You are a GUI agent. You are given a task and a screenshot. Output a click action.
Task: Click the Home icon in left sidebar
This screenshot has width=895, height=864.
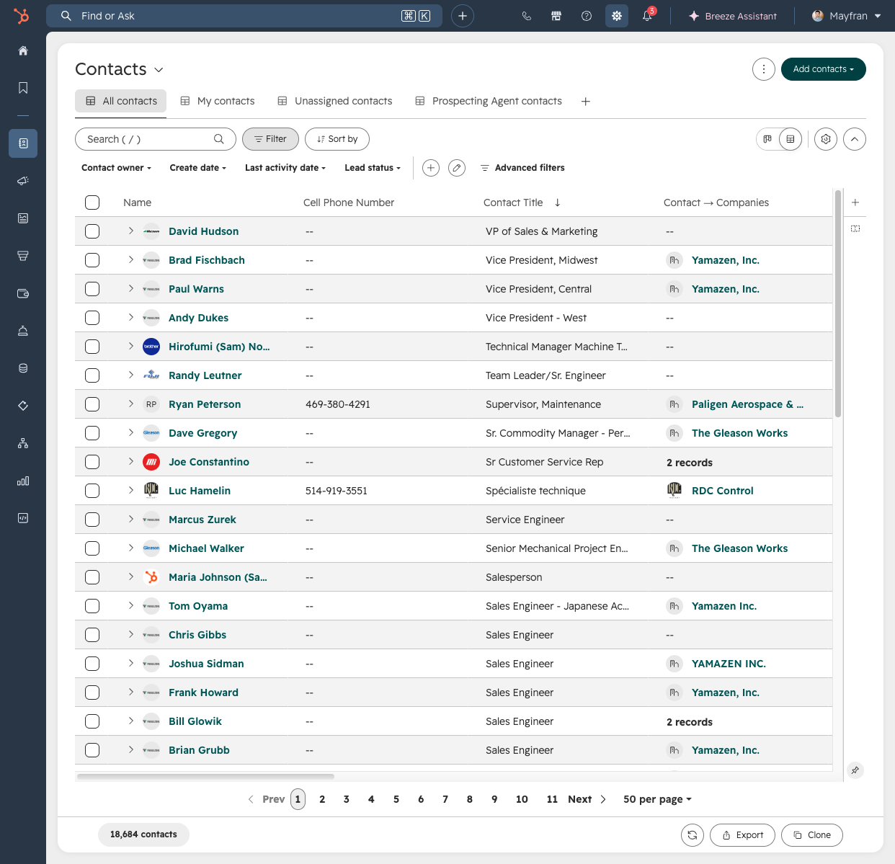pos(23,50)
